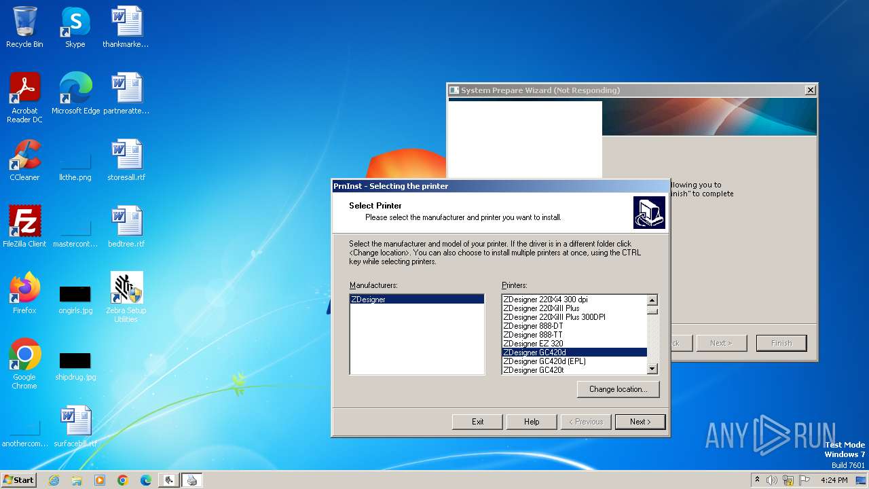
Task: Launch Firefox from the desktop
Action: [x=24, y=293]
